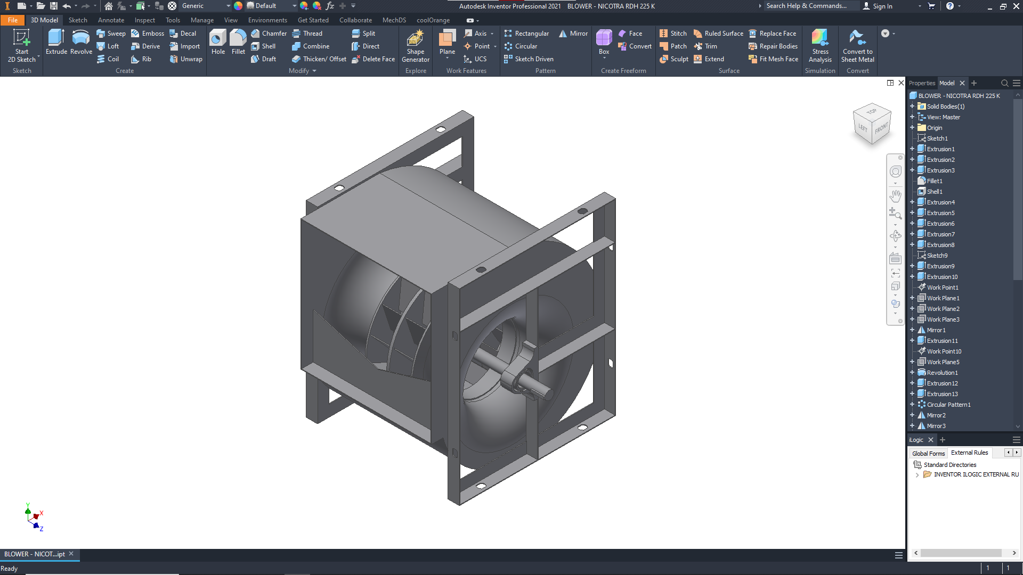Switch to the Sketch ribbon tab
Screen dimensions: 1023x575
coord(78,20)
